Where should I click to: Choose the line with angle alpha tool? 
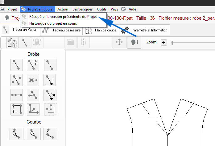point(33,65)
